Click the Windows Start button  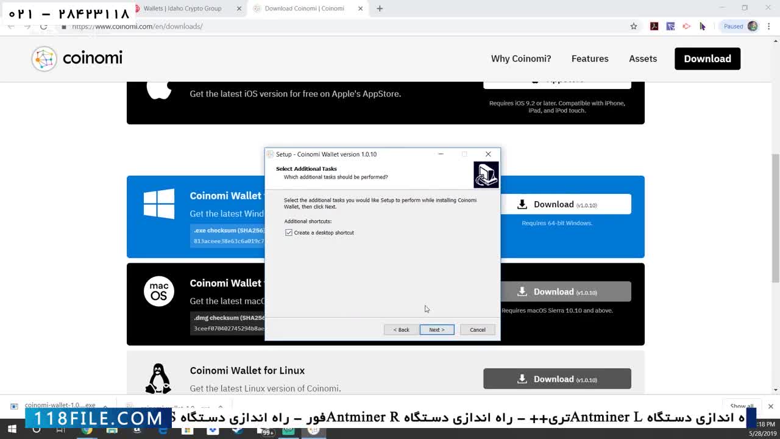coord(12,430)
